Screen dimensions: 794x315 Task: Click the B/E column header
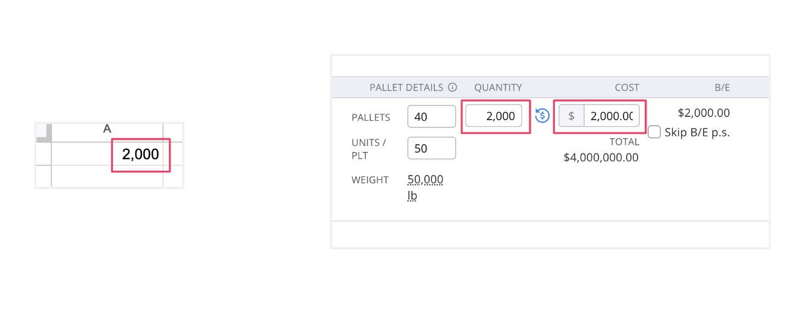click(722, 87)
